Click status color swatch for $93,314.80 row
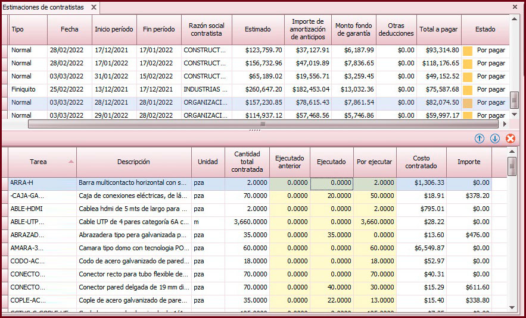This screenshot has width=526, height=318. [x=467, y=51]
